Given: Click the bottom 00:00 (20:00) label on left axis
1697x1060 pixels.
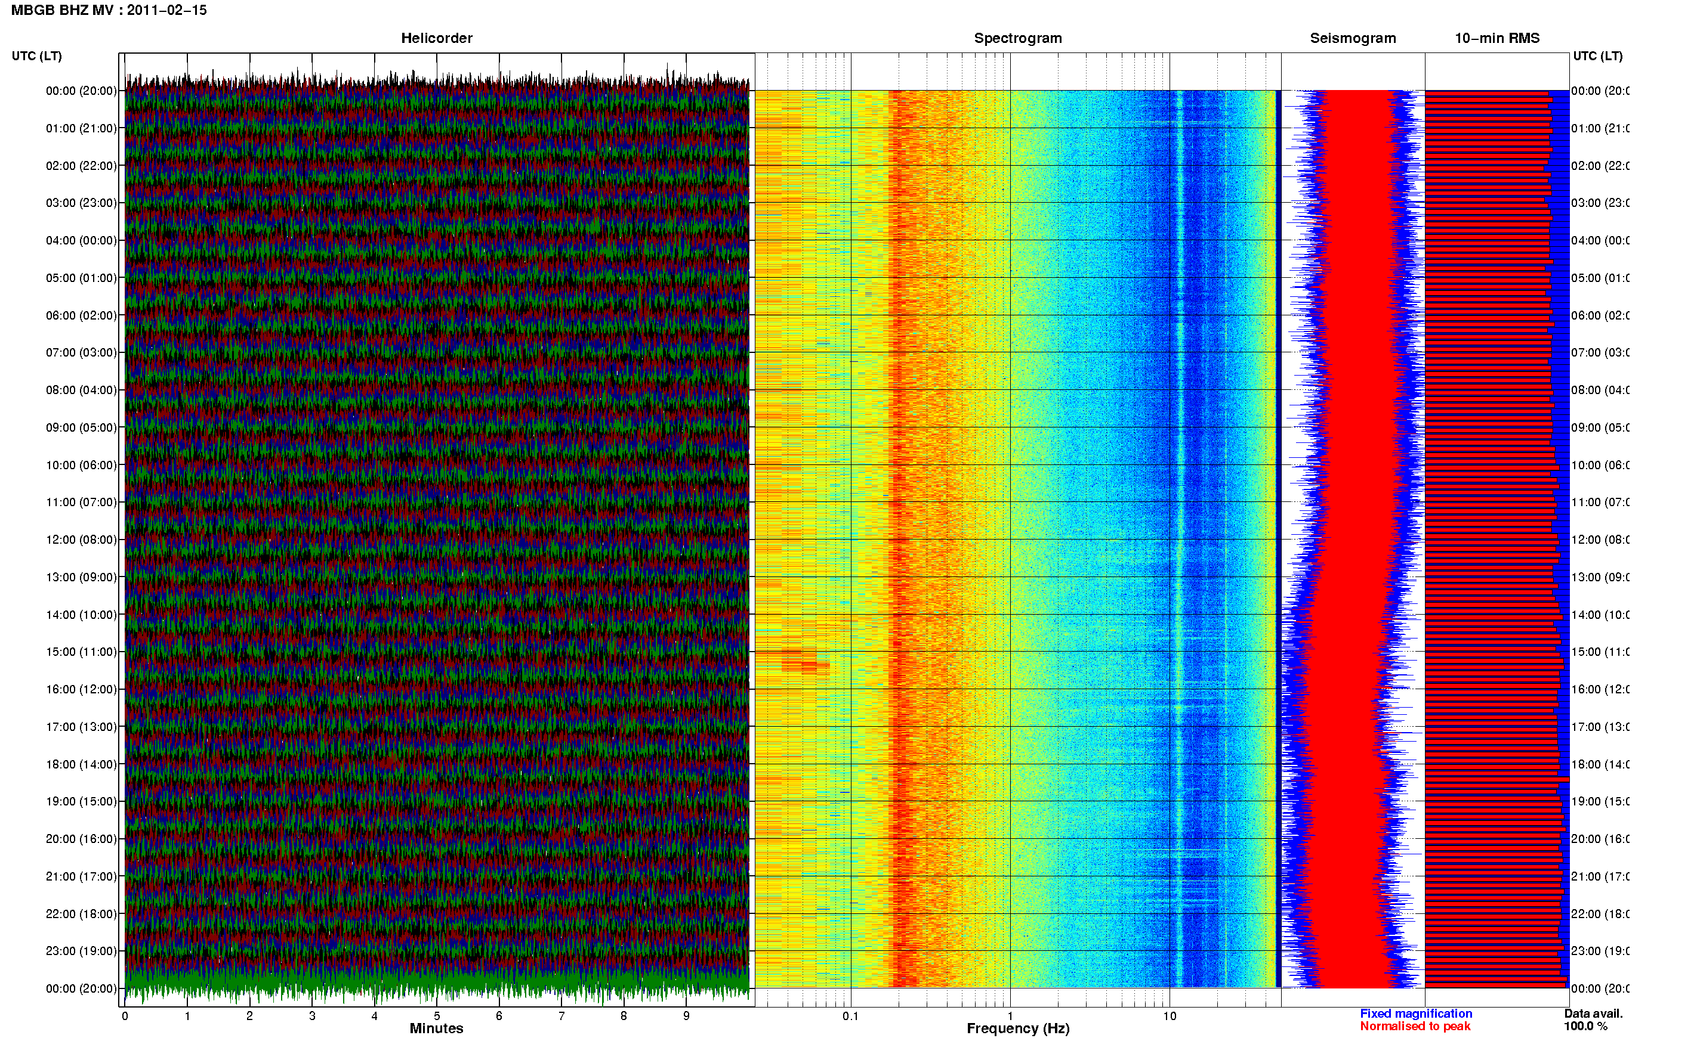Looking at the screenshot, I should (81, 988).
